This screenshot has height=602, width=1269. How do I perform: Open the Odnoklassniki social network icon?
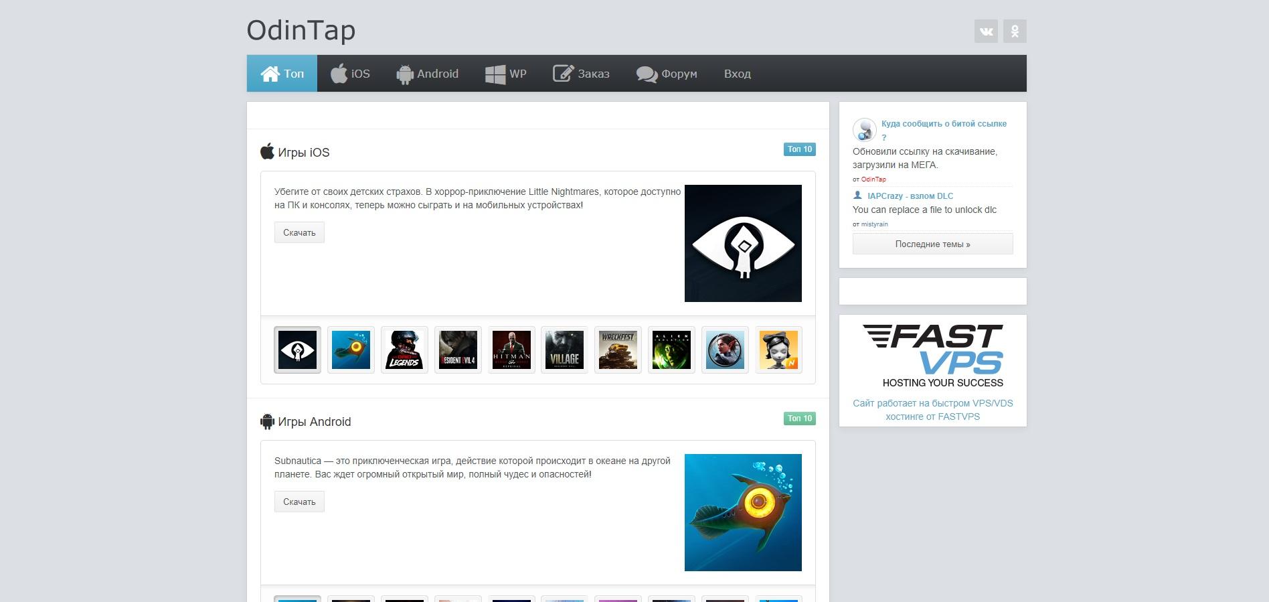[1015, 31]
